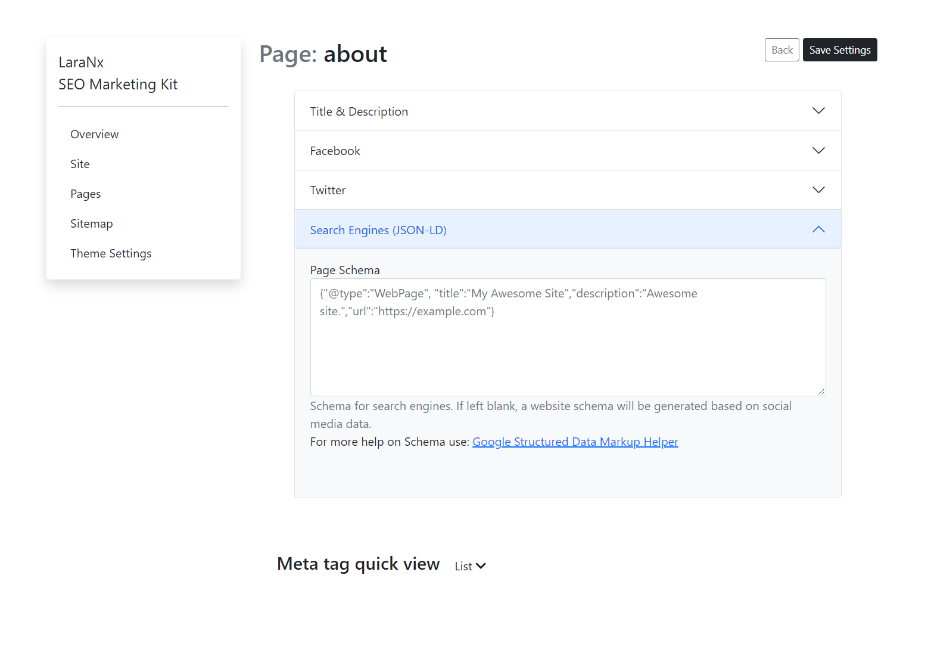Click the Title & Description chevron icon
The width and height of the screenshot is (931, 646).
818,111
